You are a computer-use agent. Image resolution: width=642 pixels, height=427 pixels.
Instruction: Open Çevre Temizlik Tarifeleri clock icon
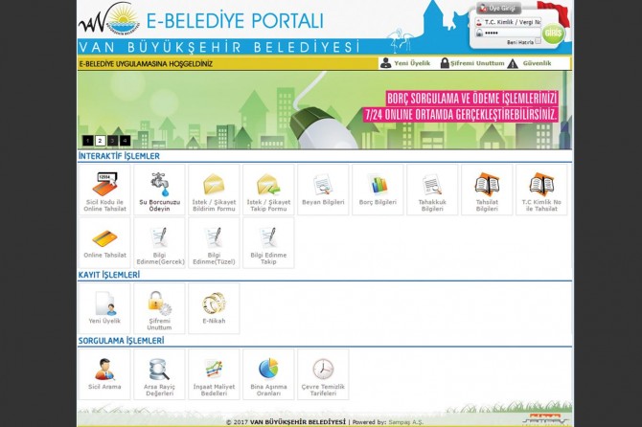[x=323, y=370]
